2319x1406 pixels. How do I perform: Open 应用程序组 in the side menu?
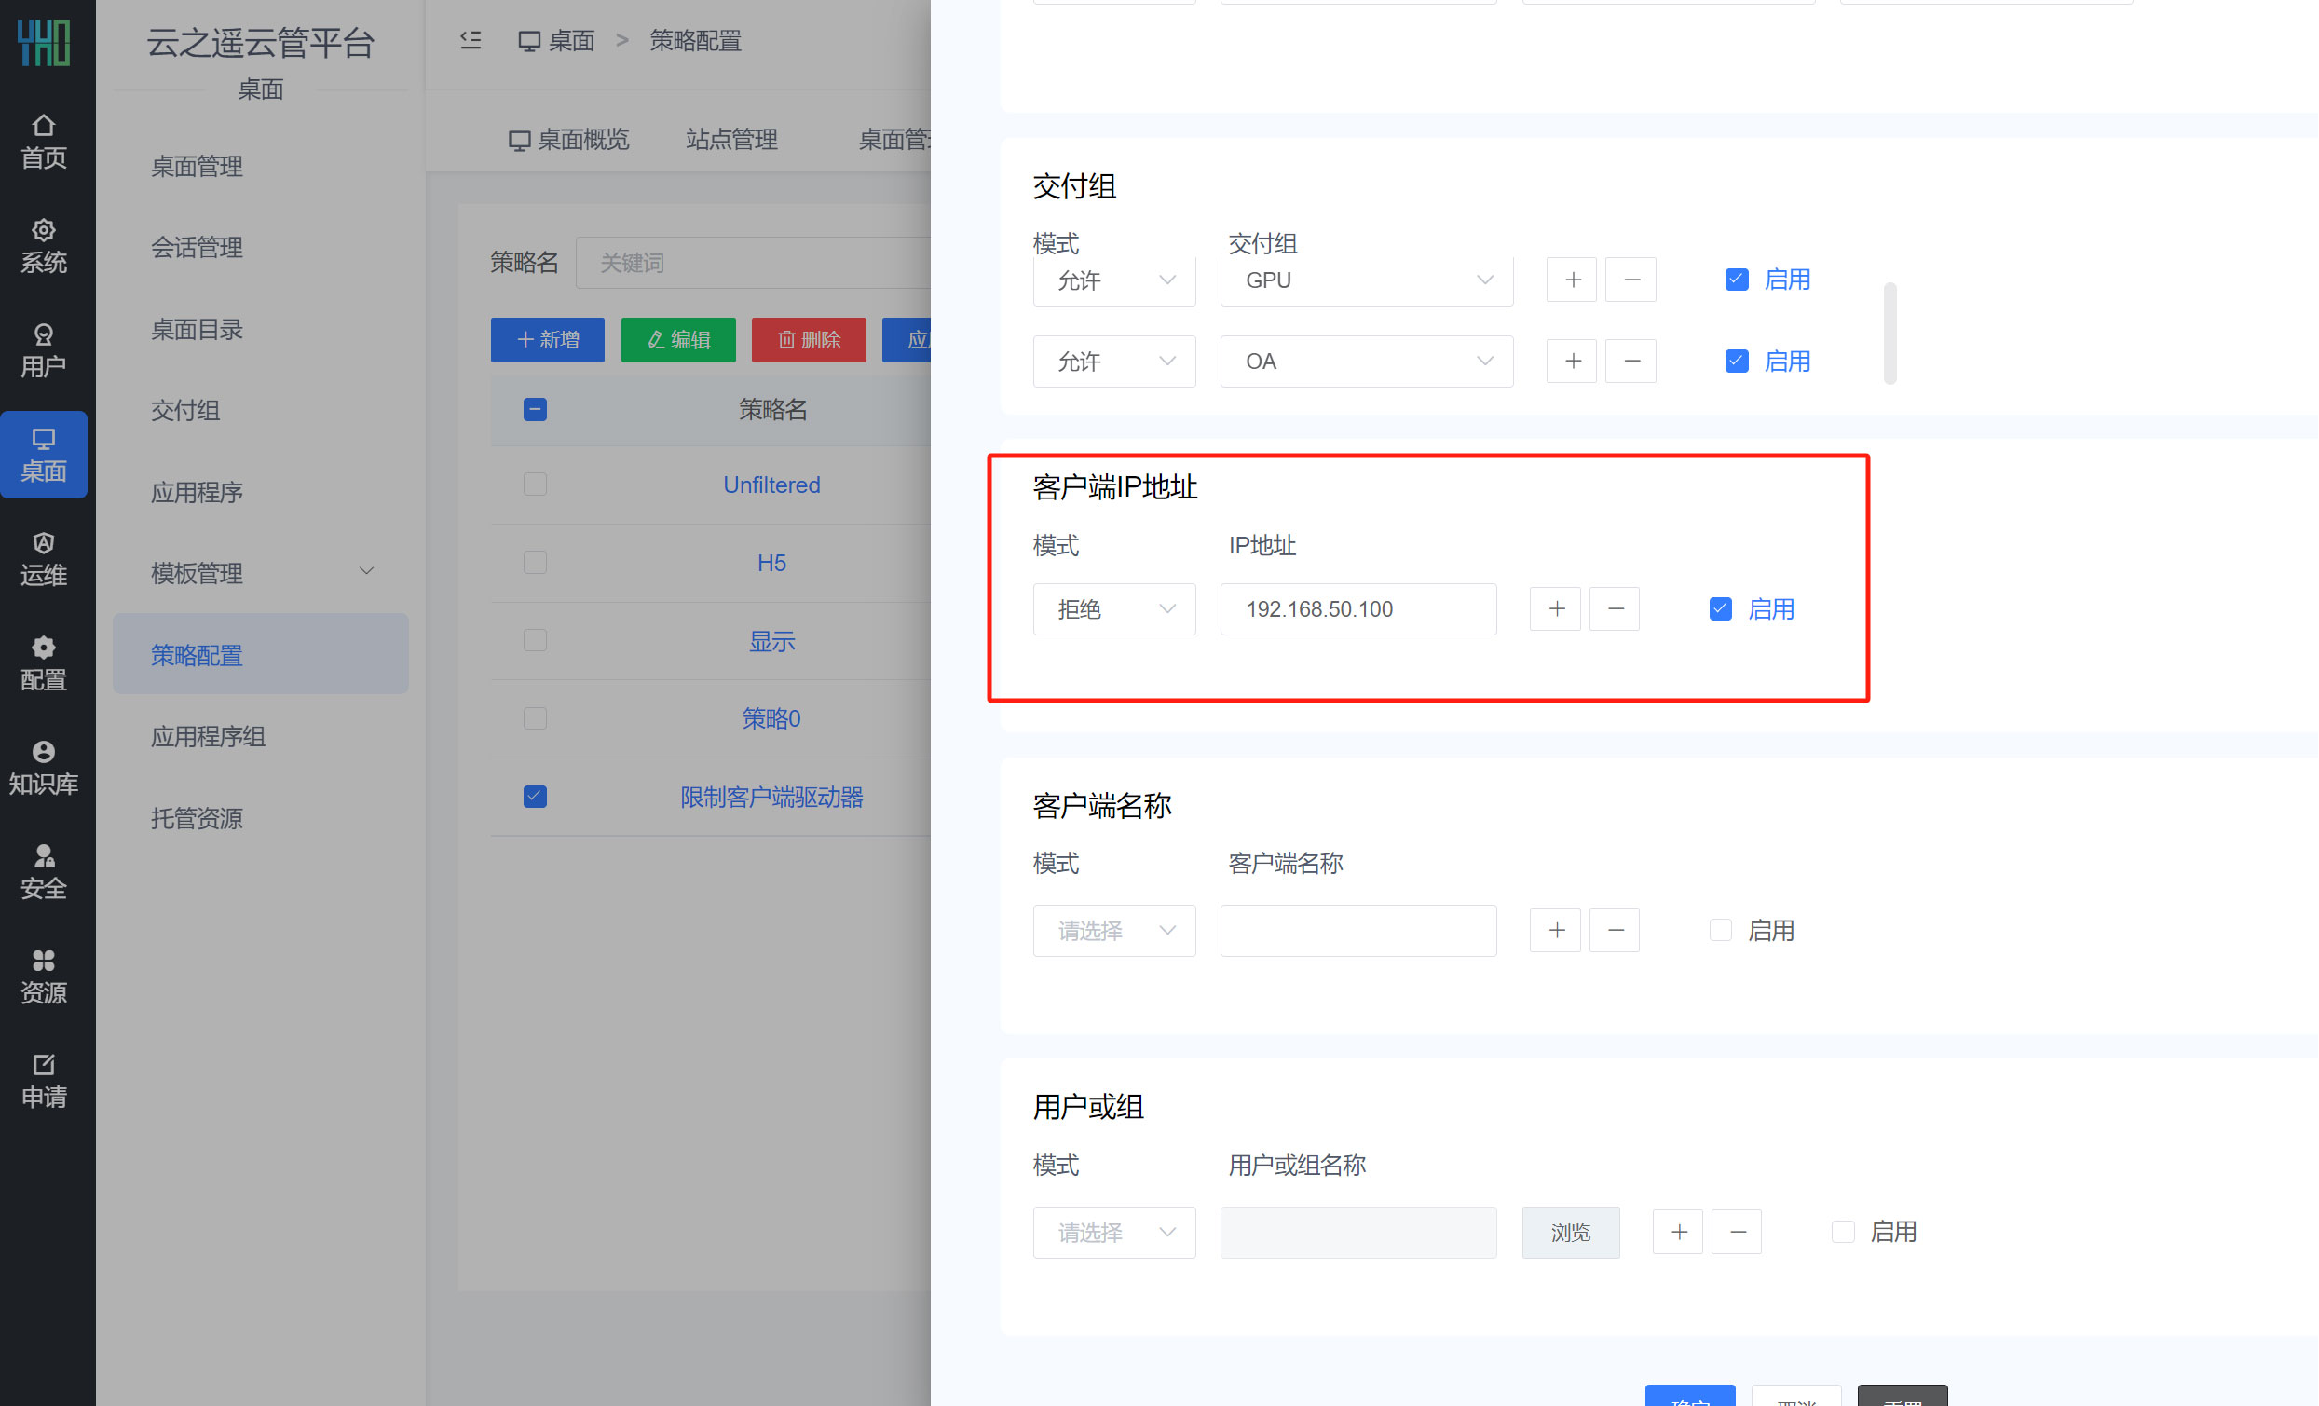[x=261, y=736]
